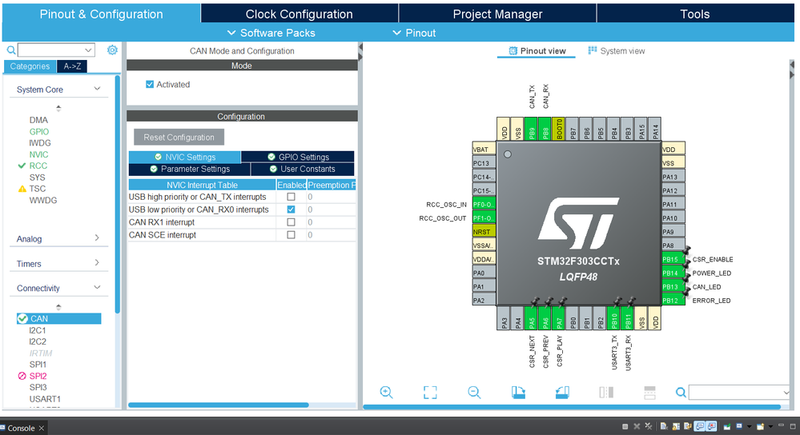Viewport: 800px width, 435px height.
Task: Rotate the chip counter-clockwise
Action: point(561,392)
